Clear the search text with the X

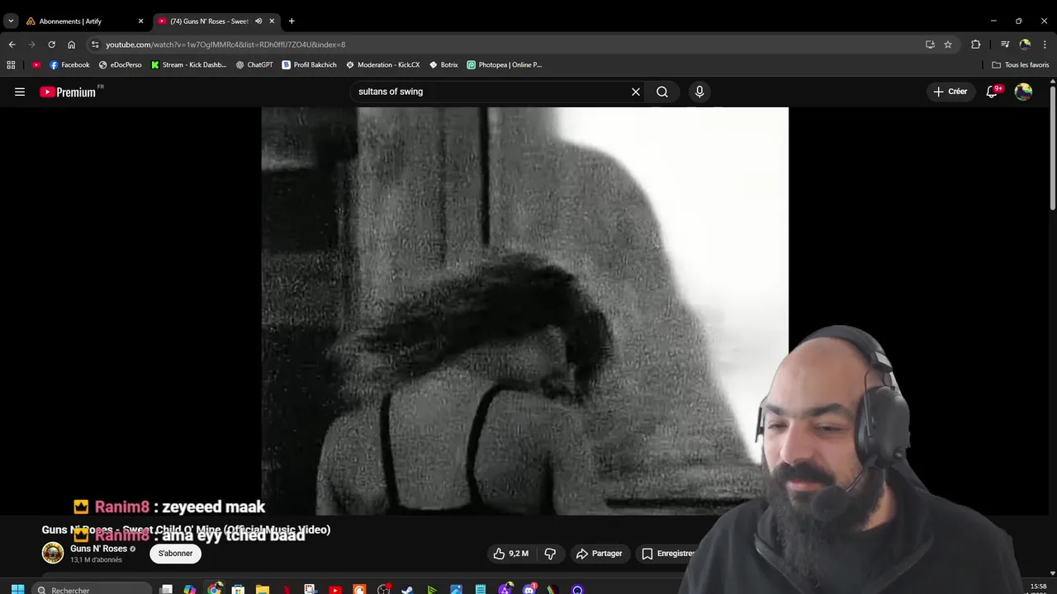click(x=636, y=92)
